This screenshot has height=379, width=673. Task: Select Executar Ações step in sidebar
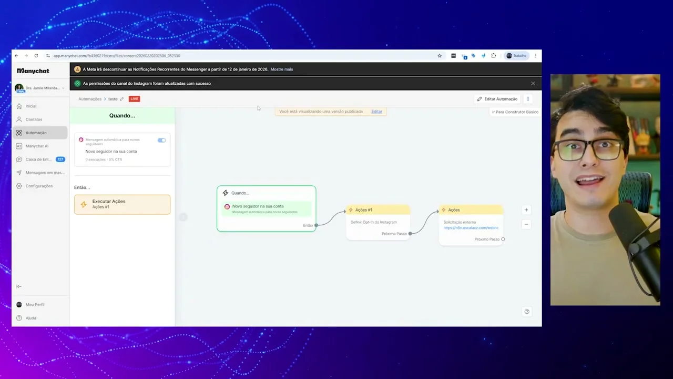pos(122,204)
